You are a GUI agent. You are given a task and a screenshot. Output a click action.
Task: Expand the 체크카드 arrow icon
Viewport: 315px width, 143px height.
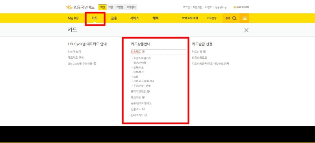143,97
